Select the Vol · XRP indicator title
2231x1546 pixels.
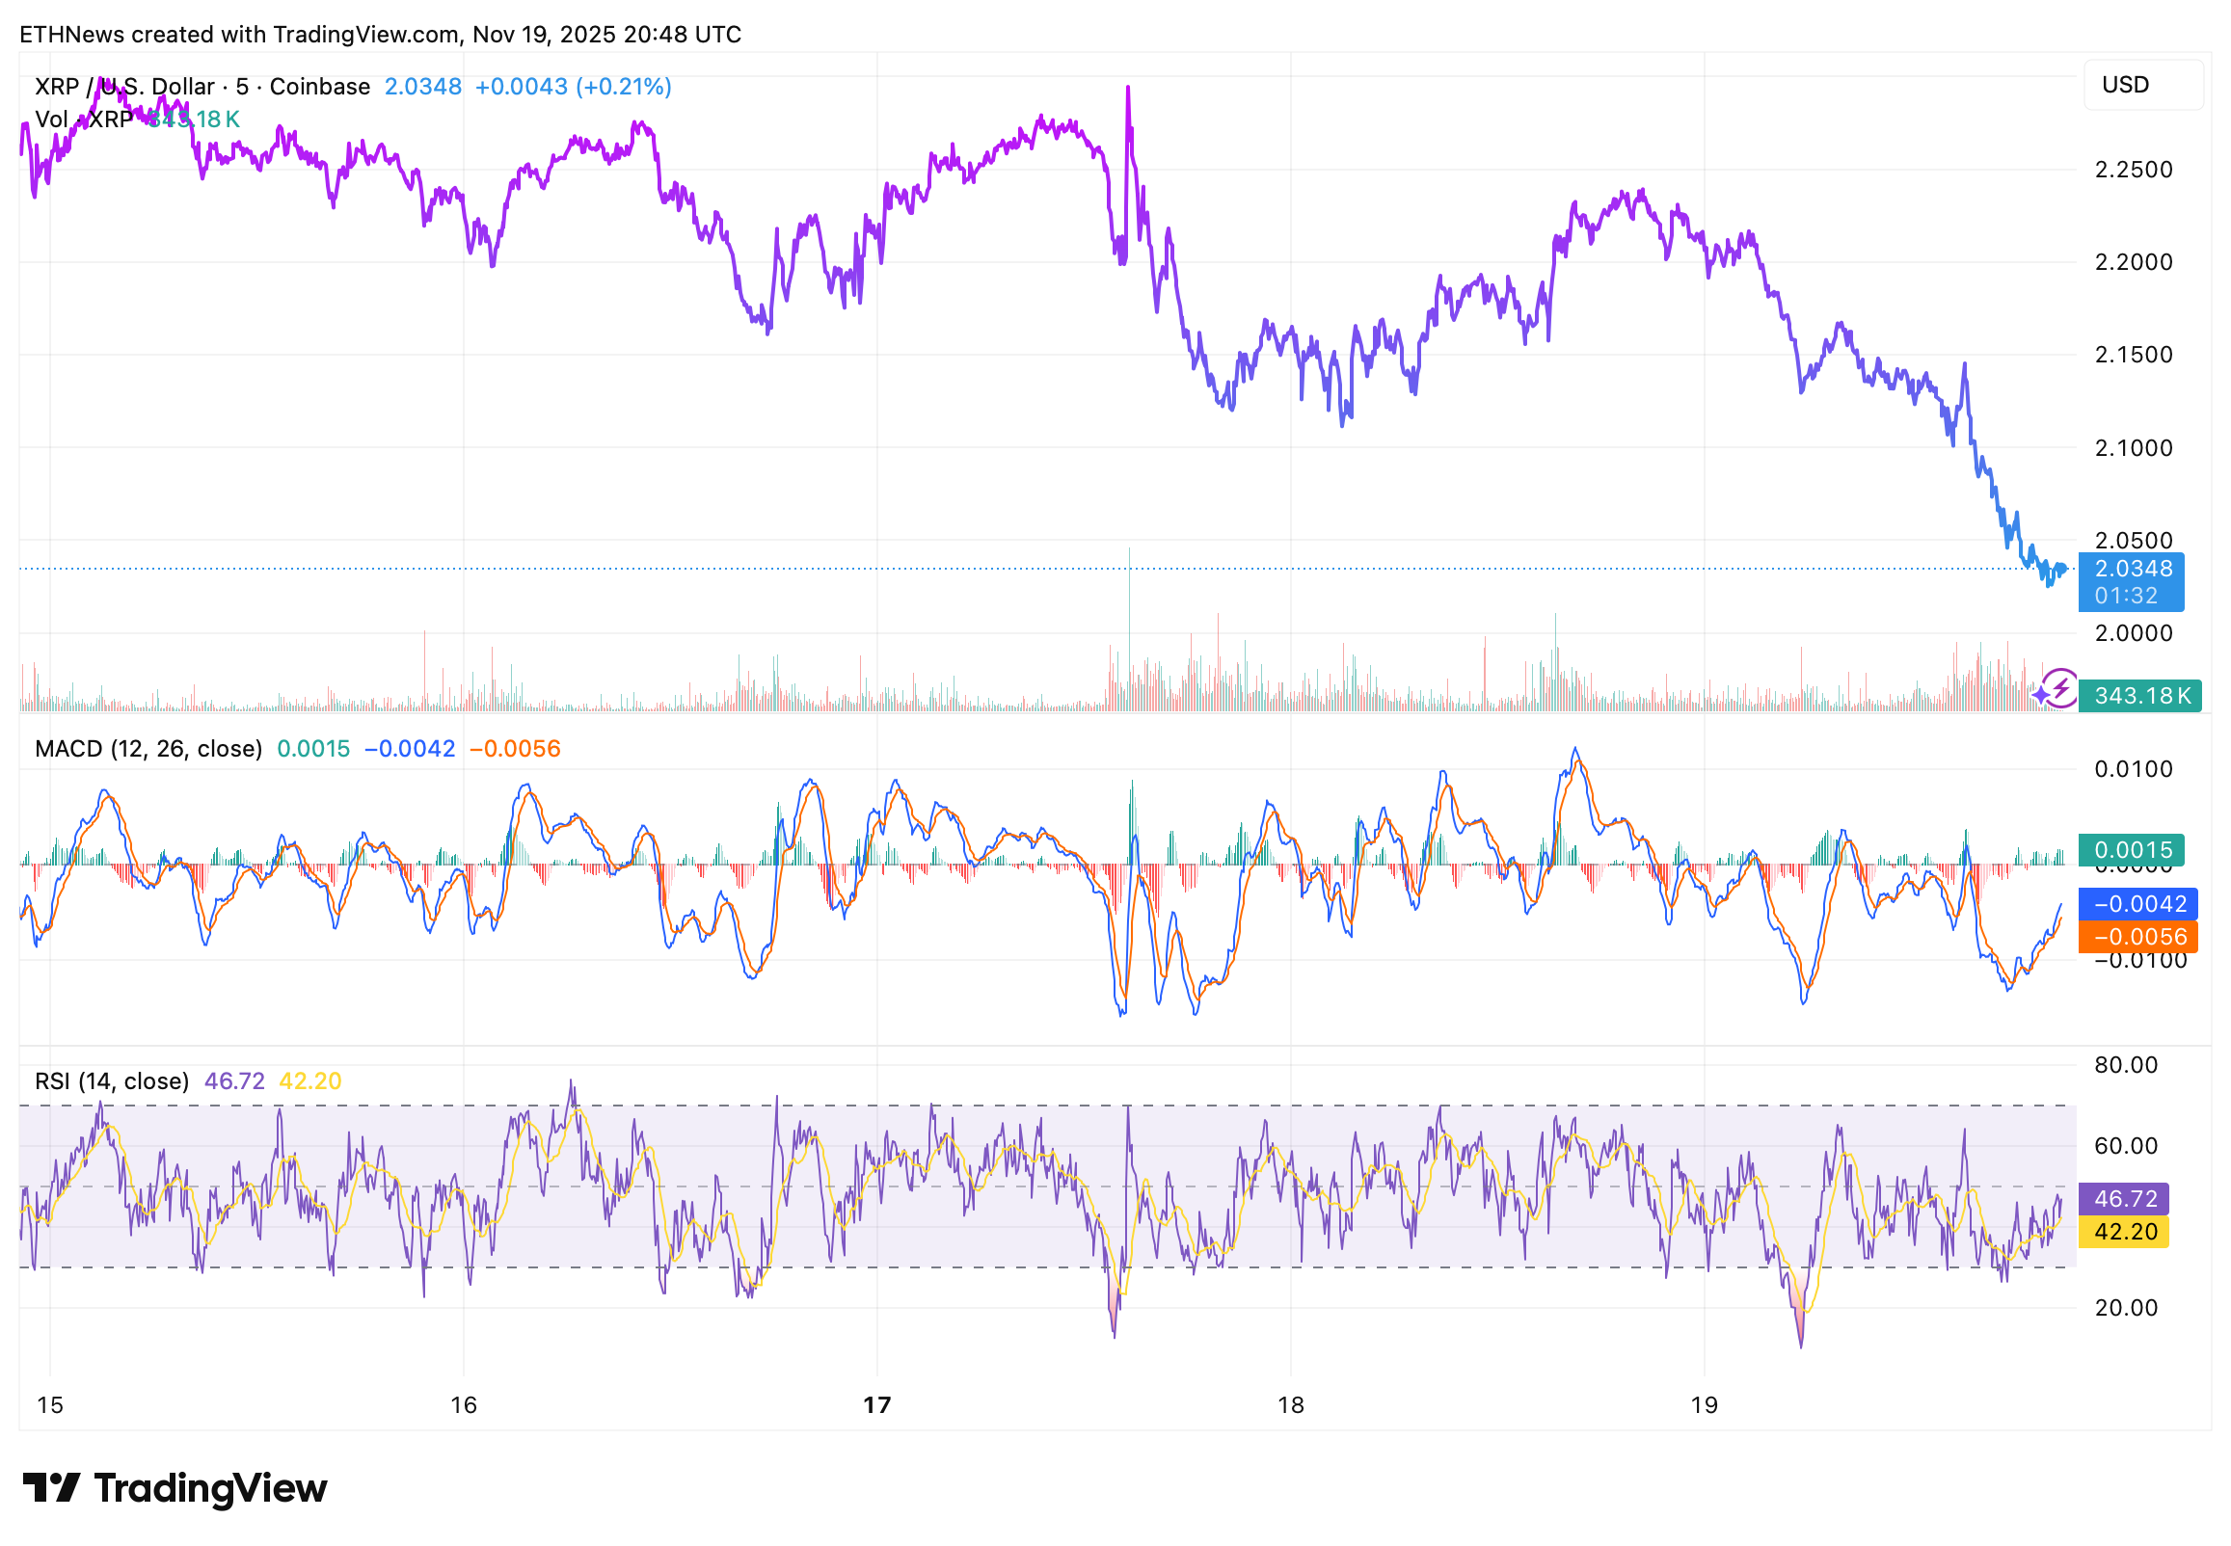(x=84, y=120)
